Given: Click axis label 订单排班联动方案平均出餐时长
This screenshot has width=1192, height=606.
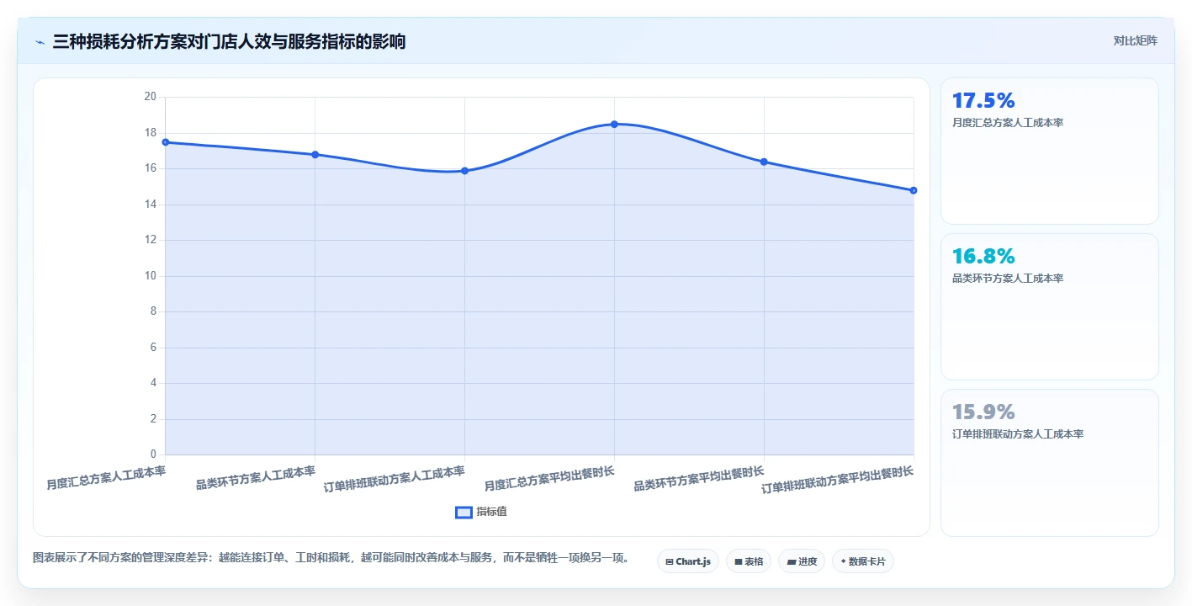Looking at the screenshot, I should tap(838, 481).
